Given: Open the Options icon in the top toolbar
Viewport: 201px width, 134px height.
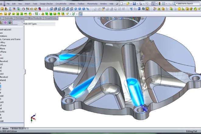Looking at the screenshot, I should click(164, 4).
